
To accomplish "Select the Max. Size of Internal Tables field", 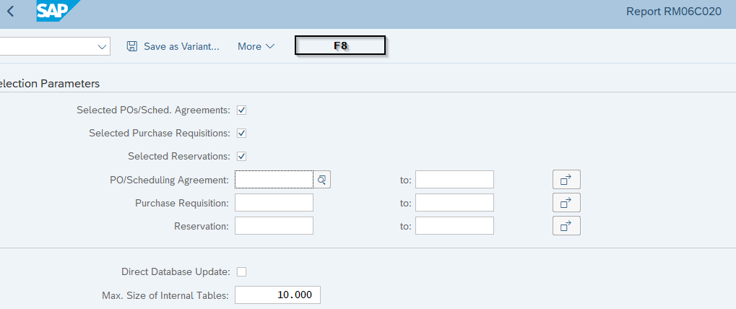I will point(277,295).
